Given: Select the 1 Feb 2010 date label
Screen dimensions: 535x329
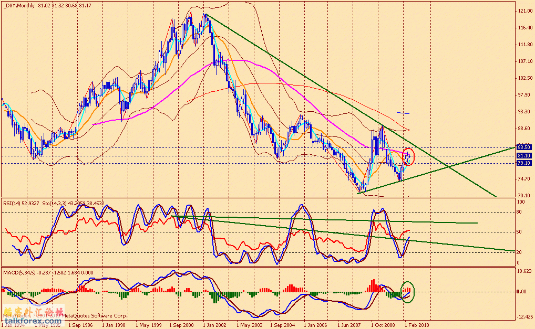Looking at the screenshot, I should (x=417, y=325).
